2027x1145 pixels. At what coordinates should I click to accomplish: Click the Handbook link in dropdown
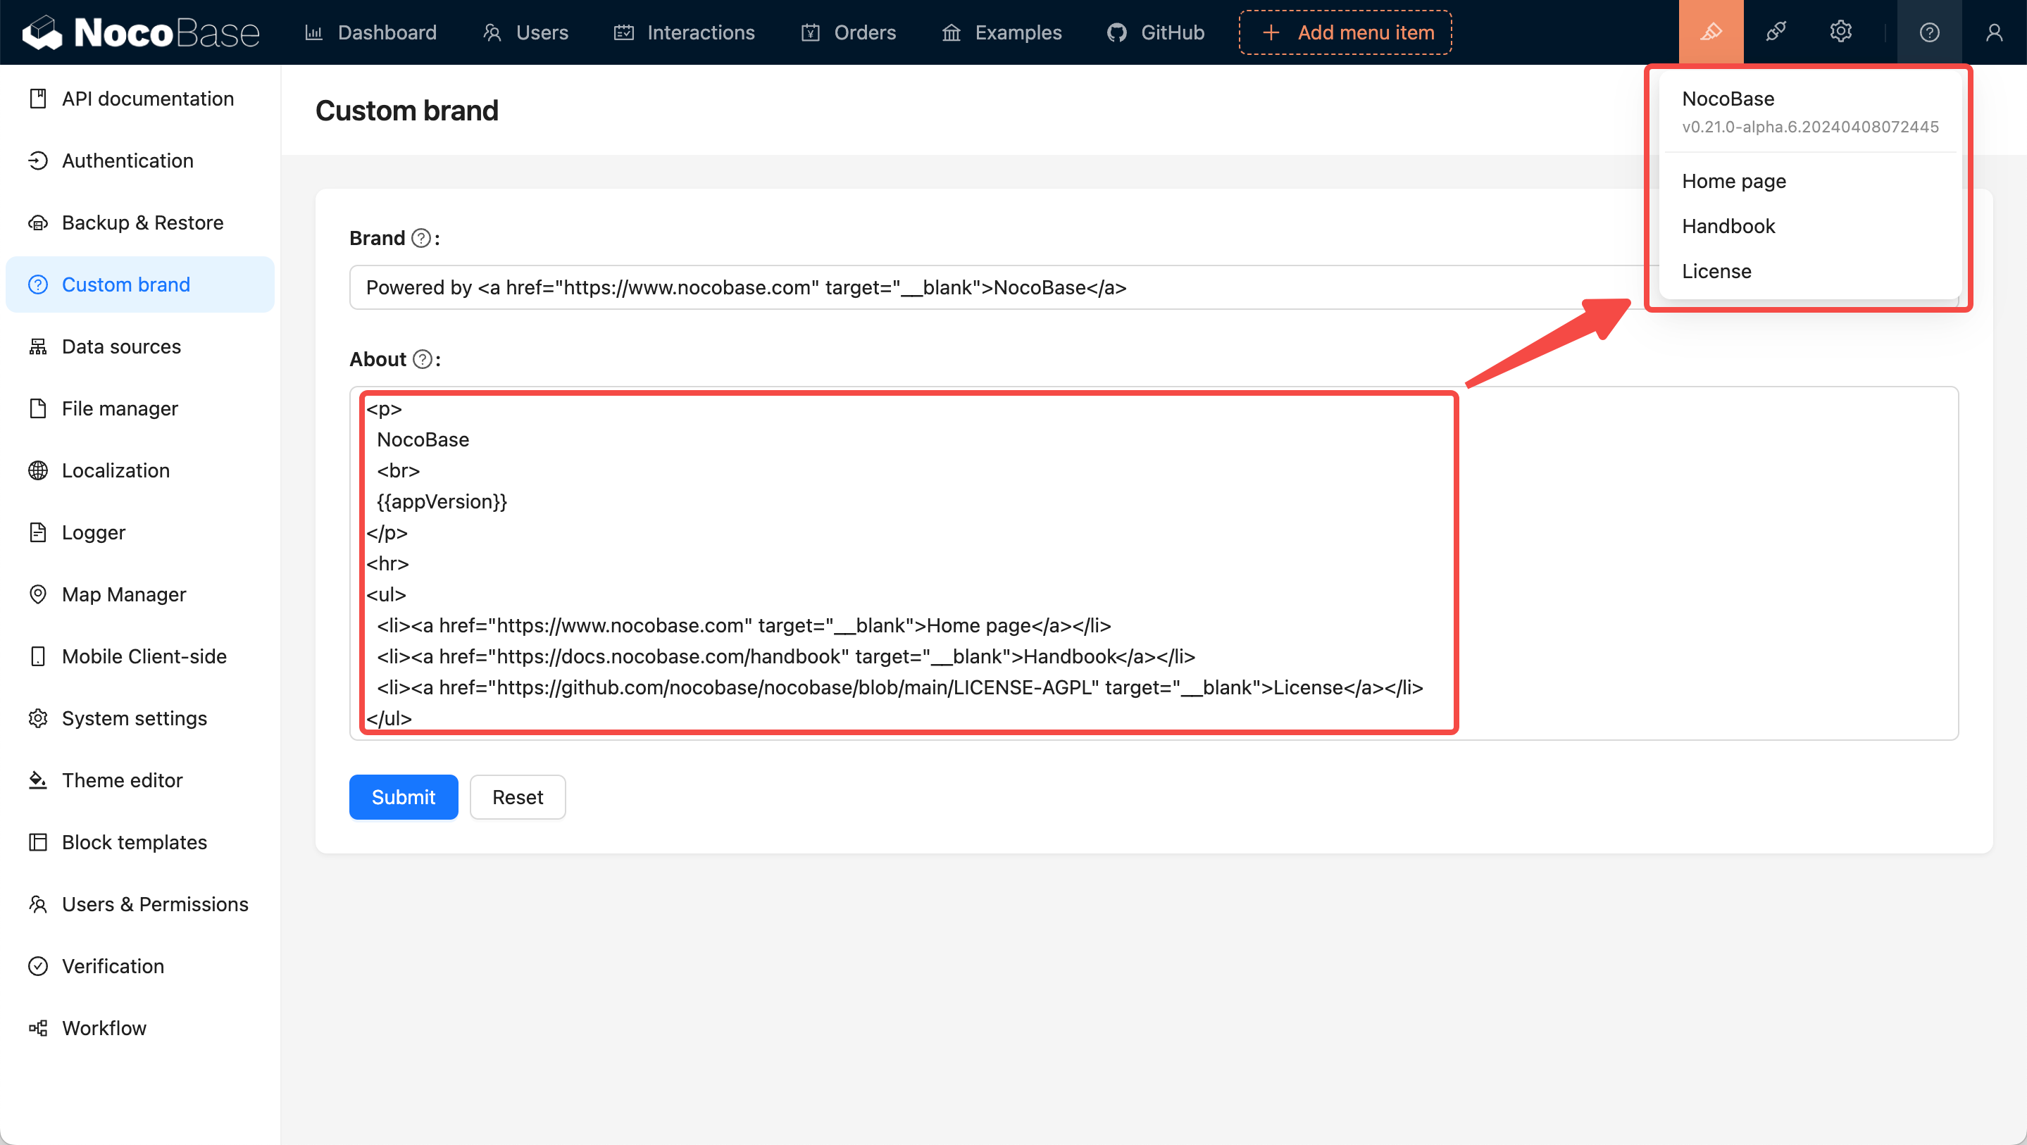pos(1728,227)
